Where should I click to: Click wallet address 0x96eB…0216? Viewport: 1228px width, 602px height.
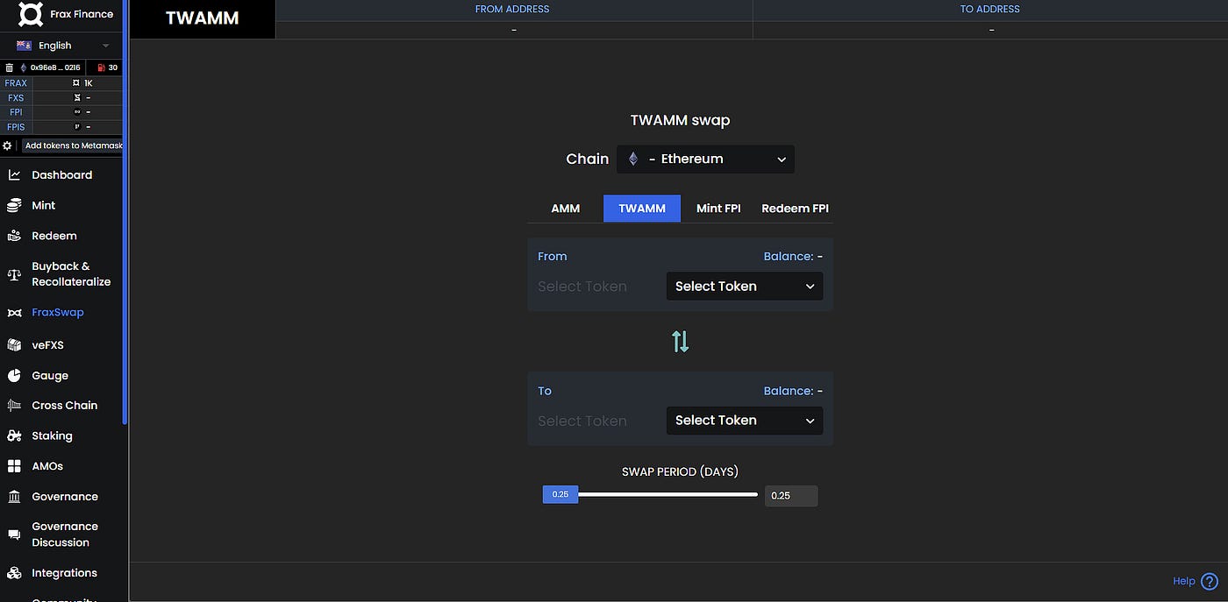pos(56,67)
